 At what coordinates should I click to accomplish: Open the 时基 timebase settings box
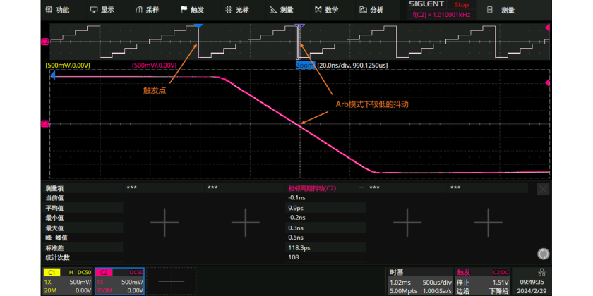click(x=418, y=280)
